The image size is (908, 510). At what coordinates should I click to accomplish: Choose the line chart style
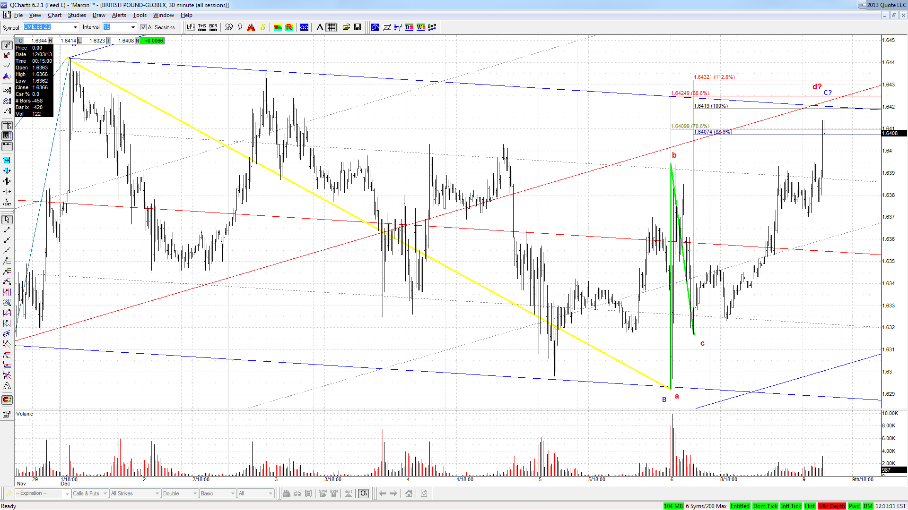7,66
